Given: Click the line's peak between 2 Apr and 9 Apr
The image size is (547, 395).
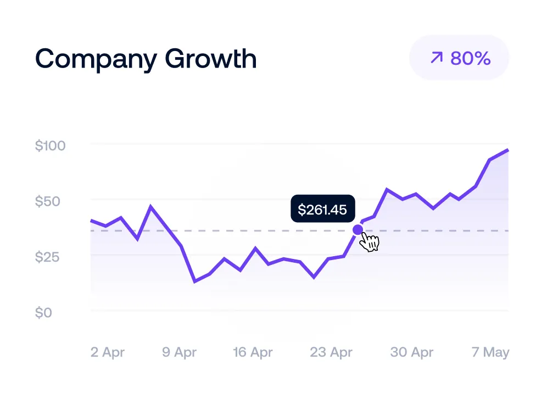Looking at the screenshot, I should [x=151, y=207].
